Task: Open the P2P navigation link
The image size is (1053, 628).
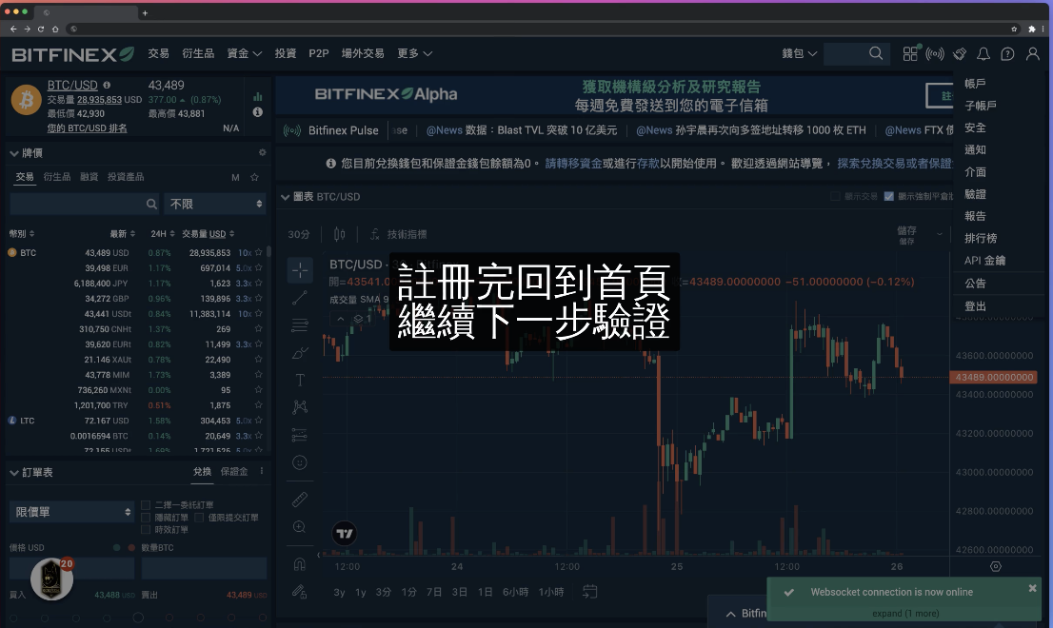Action: click(x=319, y=53)
